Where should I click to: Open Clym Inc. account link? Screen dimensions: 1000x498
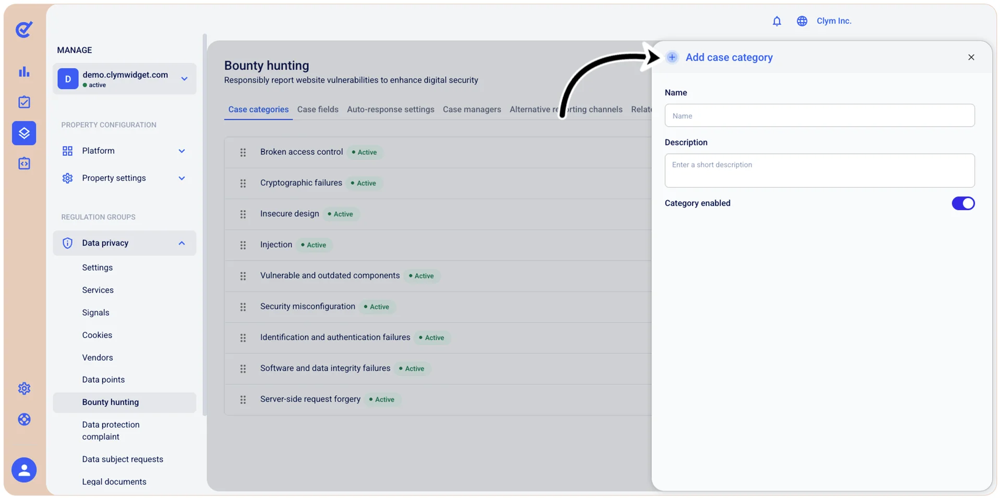pyautogui.click(x=834, y=21)
